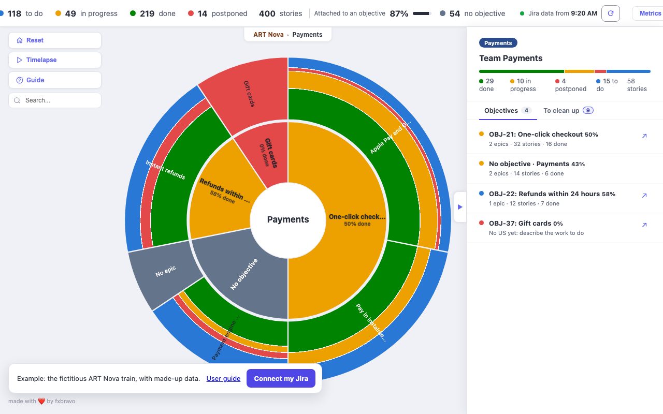Switch to the Objectives tab
This screenshot has width=663, height=414.
508,111
